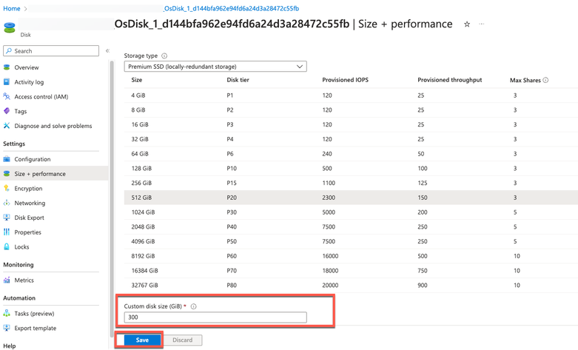Click the Save button
This screenshot has width=578, height=350.
point(142,340)
